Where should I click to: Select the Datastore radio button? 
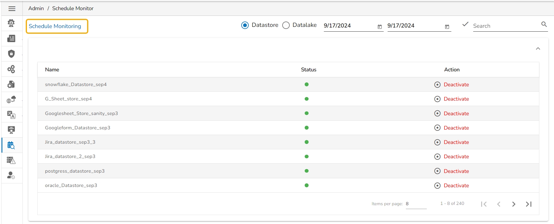pos(245,25)
